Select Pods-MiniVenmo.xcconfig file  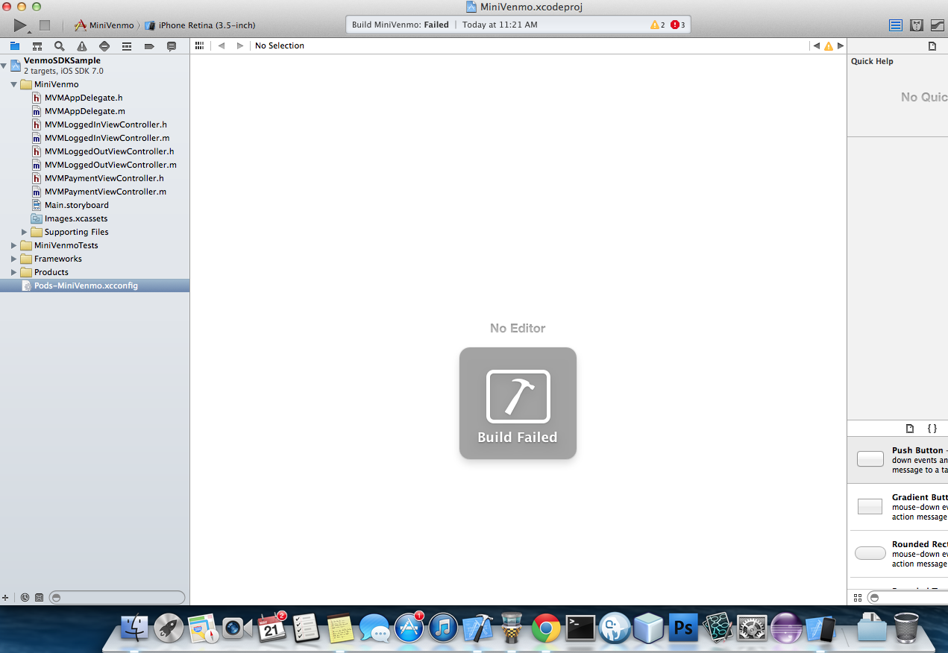tap(95, 286)
